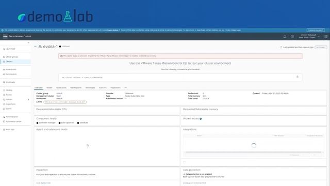Switch to the Nodes tab
Screen dimensions: 330x186
(49, 88)
